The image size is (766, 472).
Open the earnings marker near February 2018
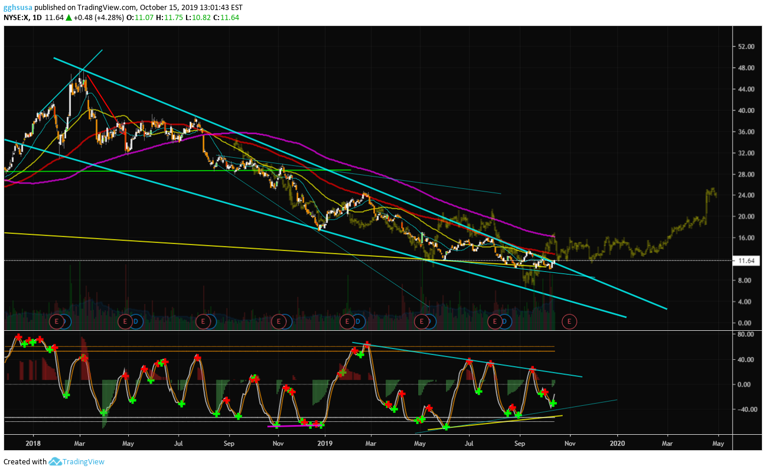click(x=57, y=321)
